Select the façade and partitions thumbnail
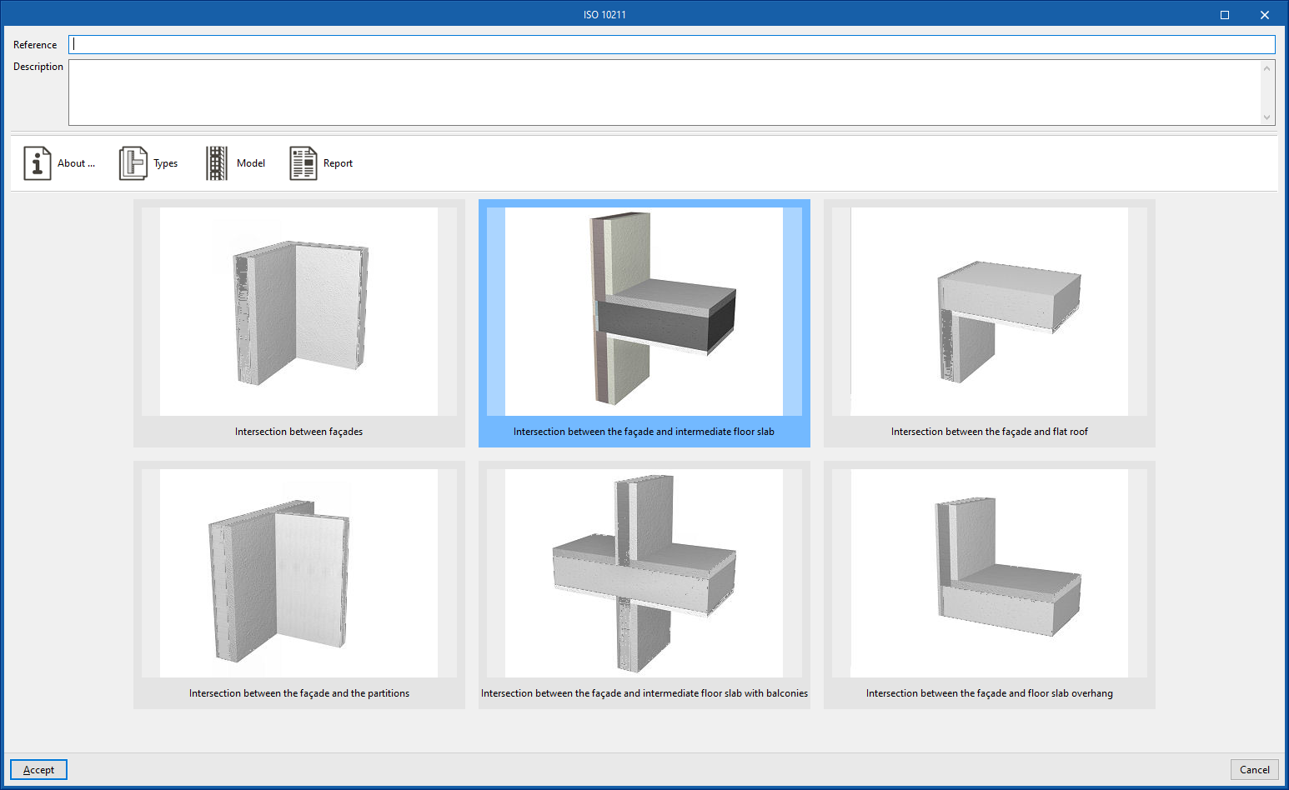 (298, 573)
